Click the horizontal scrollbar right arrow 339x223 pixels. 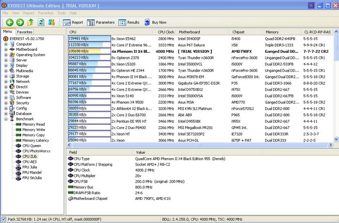tap(331, 145)
